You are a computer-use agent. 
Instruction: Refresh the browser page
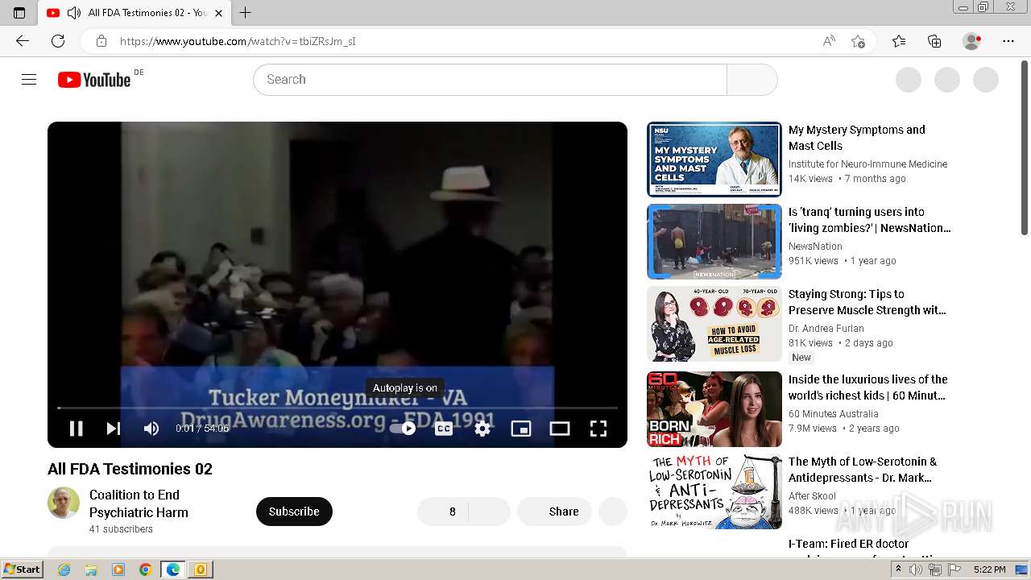(58, 41)
